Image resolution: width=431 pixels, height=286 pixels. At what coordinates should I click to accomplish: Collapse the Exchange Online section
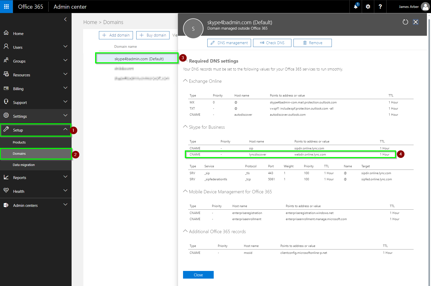tap(185, 81)
